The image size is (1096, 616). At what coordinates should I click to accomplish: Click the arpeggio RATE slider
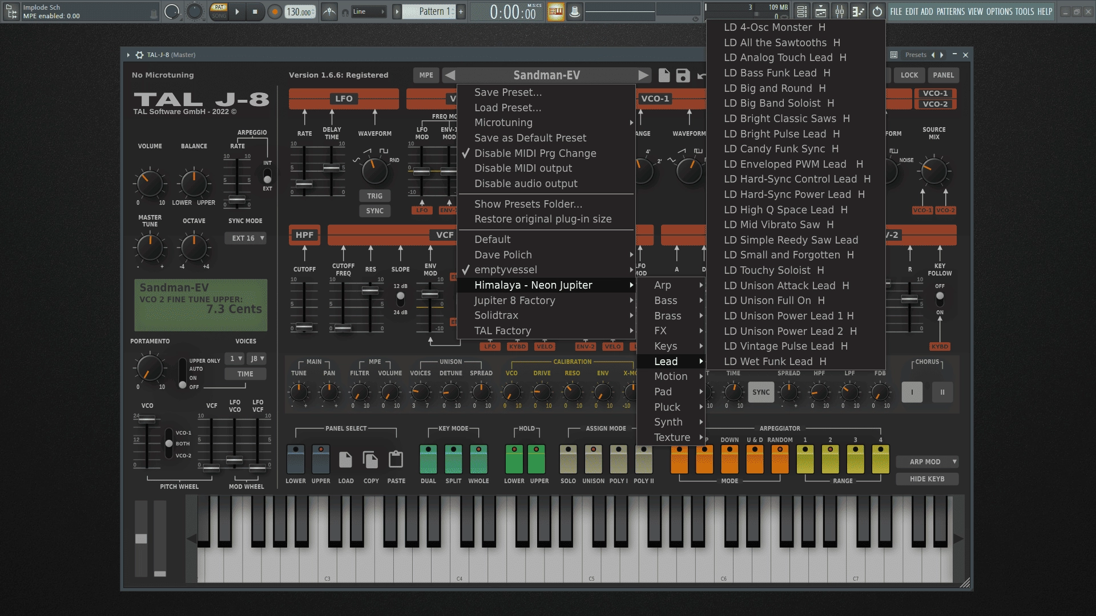click(x=237, y=199)
